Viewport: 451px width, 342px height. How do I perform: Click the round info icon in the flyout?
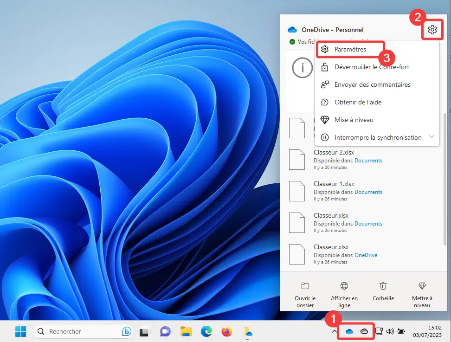[x=303, y=68]
